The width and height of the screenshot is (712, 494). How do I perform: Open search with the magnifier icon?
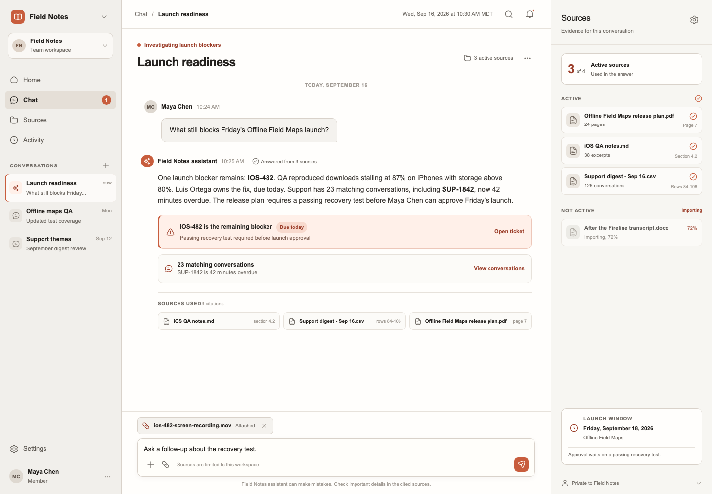coord(509,14)
